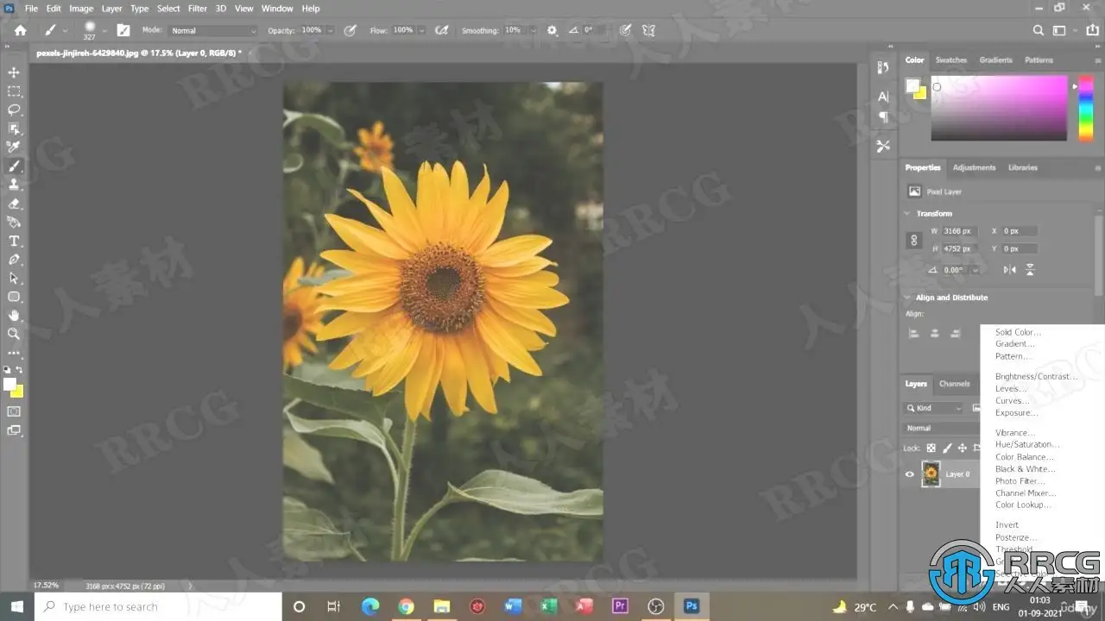Toggle lock transparent pixels in Layers
The image size is (1105, 621).
[x=931, y=448]
